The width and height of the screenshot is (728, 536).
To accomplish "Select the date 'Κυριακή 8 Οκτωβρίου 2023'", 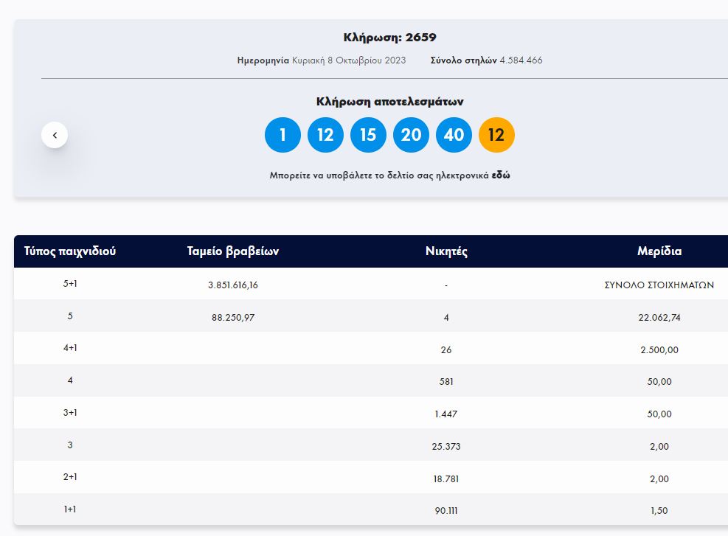I will pos(349,60).
